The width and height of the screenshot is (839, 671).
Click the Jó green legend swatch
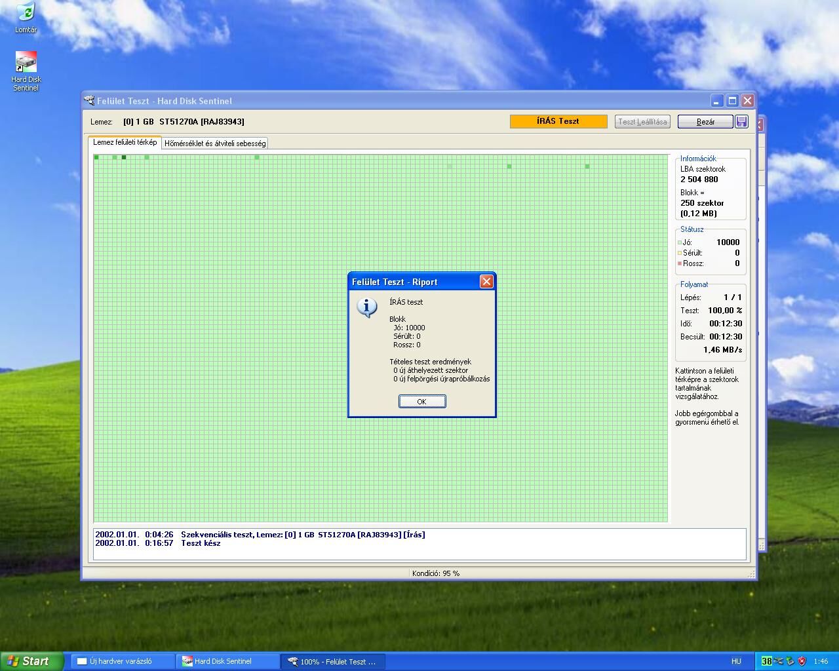pyautogui.click(x=680, y=242)
